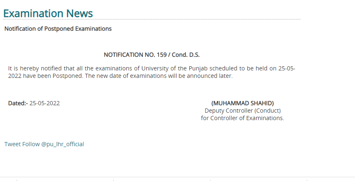The image size is (355, 181).
Task: Click 'announced later.' at sentence end
Action: [x=210, y=76]
